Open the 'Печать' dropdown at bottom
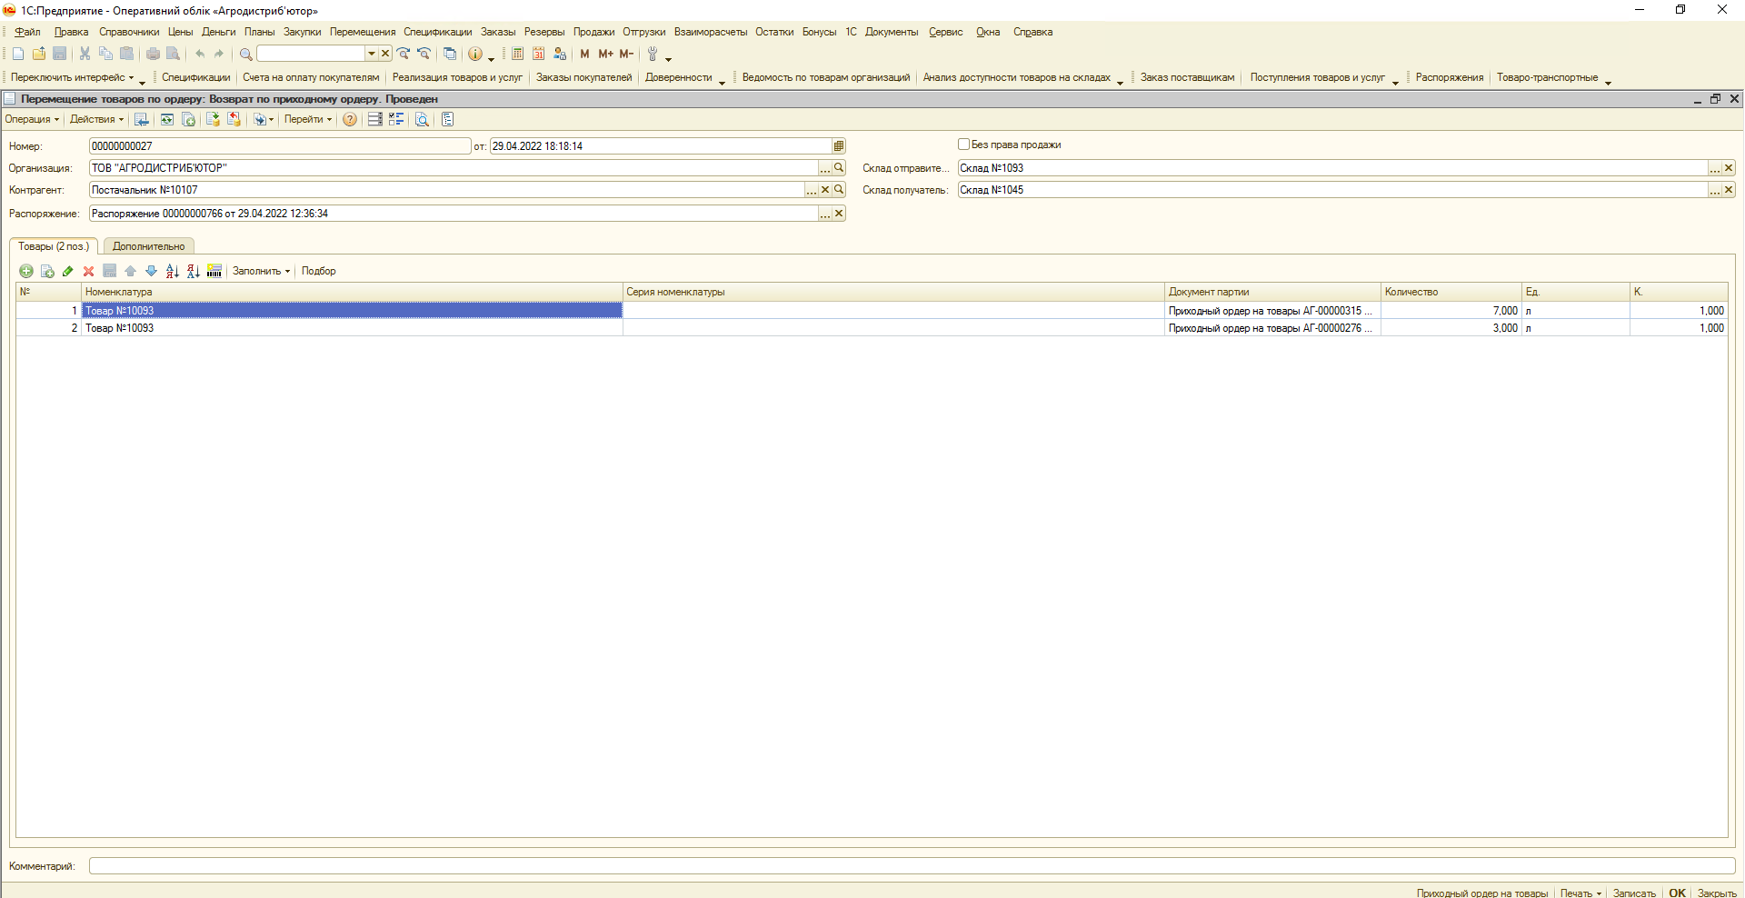 1580,893
